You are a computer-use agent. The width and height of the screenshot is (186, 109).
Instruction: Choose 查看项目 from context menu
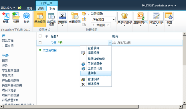[x=93, y=48]
